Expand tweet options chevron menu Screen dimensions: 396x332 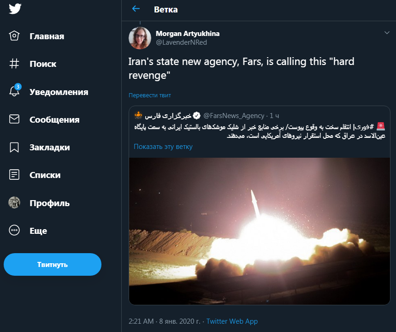[x=386, y=33]
